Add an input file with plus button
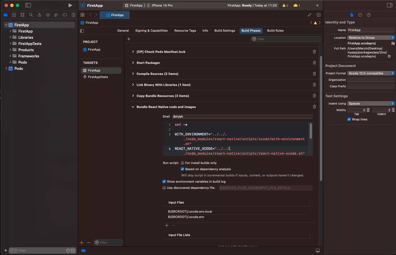Viewport: 396px width, 255px height. pos(167,225)
